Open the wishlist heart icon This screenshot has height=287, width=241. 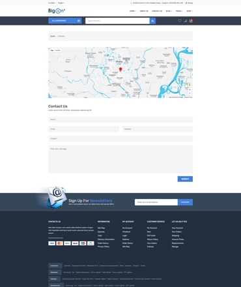click(x=180, y=21)
